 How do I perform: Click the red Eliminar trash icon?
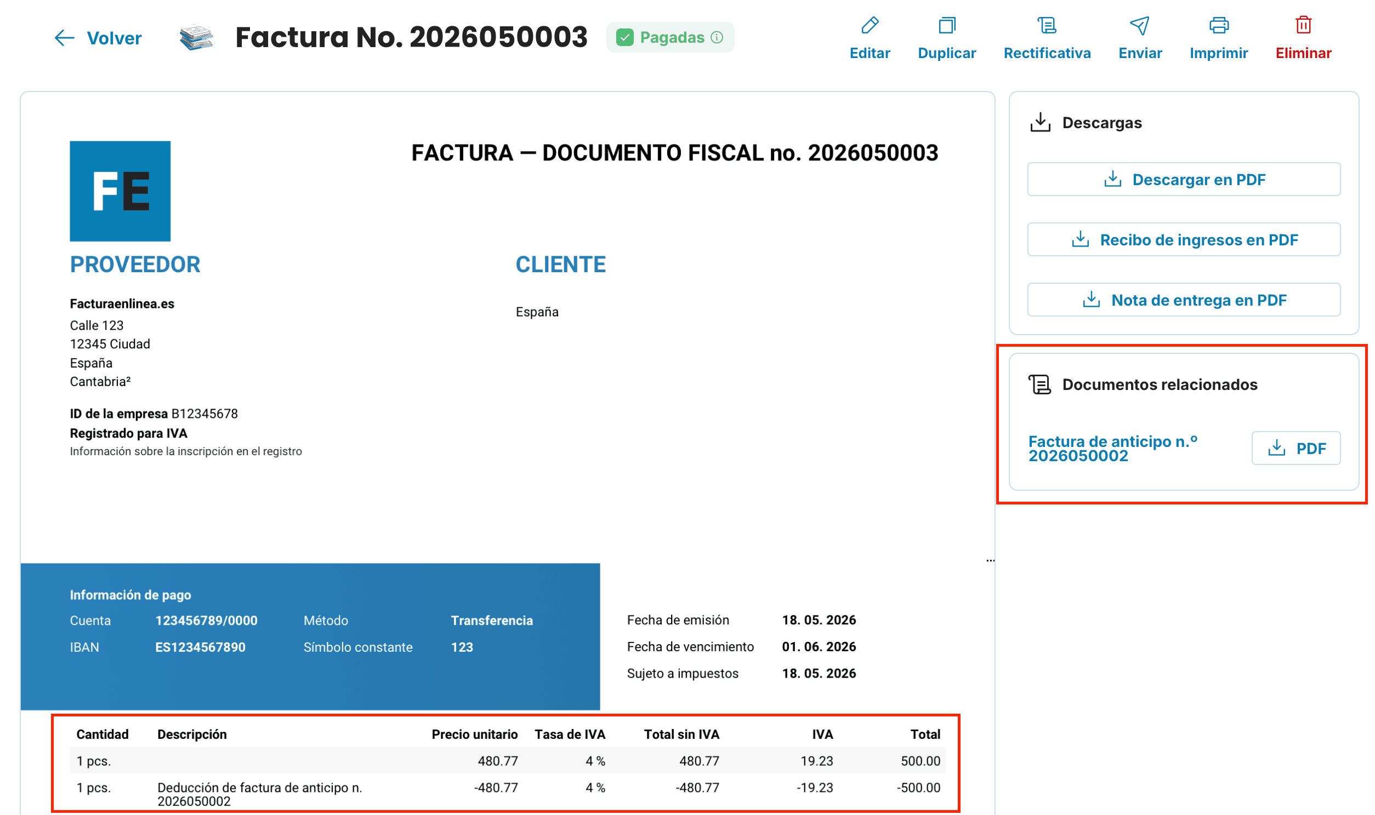coord(1303,25)
